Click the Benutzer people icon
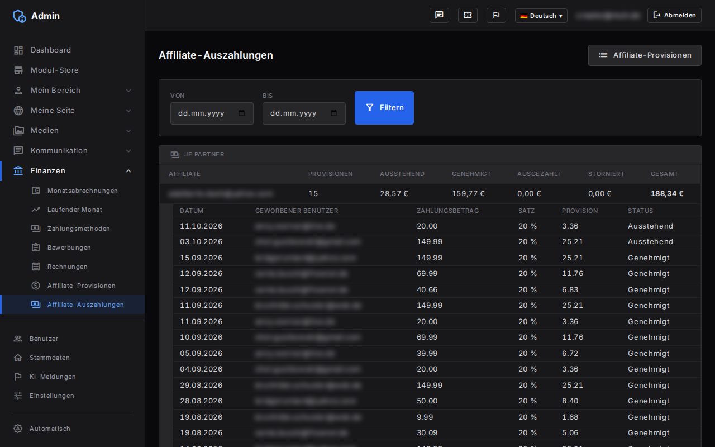This screenshot has height=447, width=715. (x=18, y=339)
